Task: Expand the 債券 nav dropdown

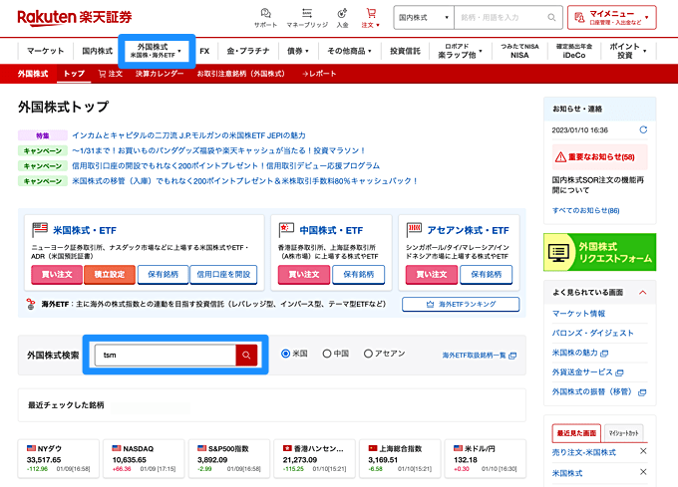Action: click(x=298, y=51)
